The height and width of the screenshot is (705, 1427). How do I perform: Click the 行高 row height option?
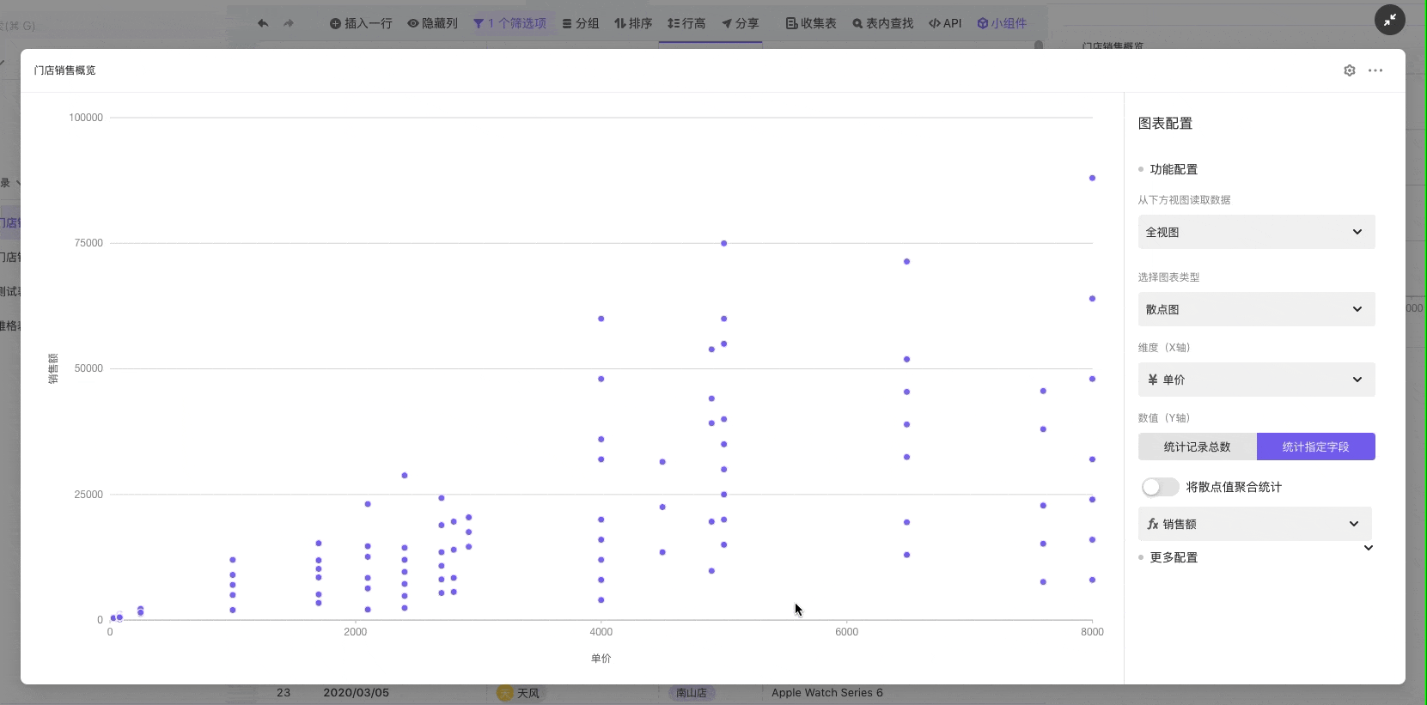tap(686, 23)
